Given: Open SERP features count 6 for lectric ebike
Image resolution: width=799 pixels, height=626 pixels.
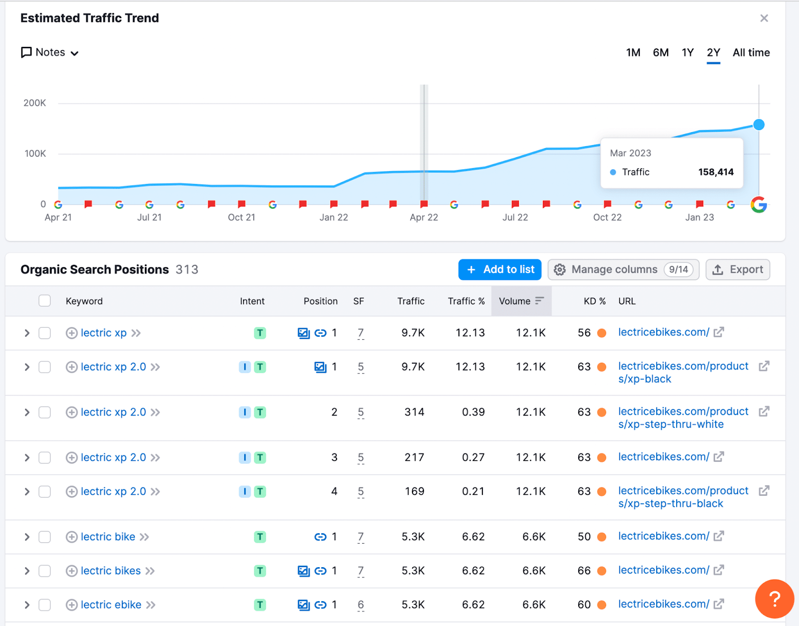Looking at the screenshot, I should coord(361,605).
